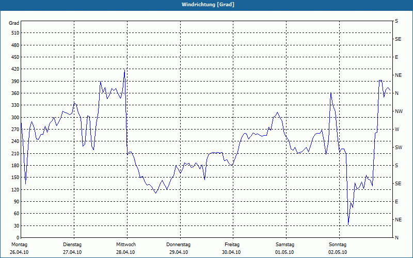Click the "E" compass label beside the 450 gridline
Viewport: 413px width, 258px height.
[x=396, y=57]
